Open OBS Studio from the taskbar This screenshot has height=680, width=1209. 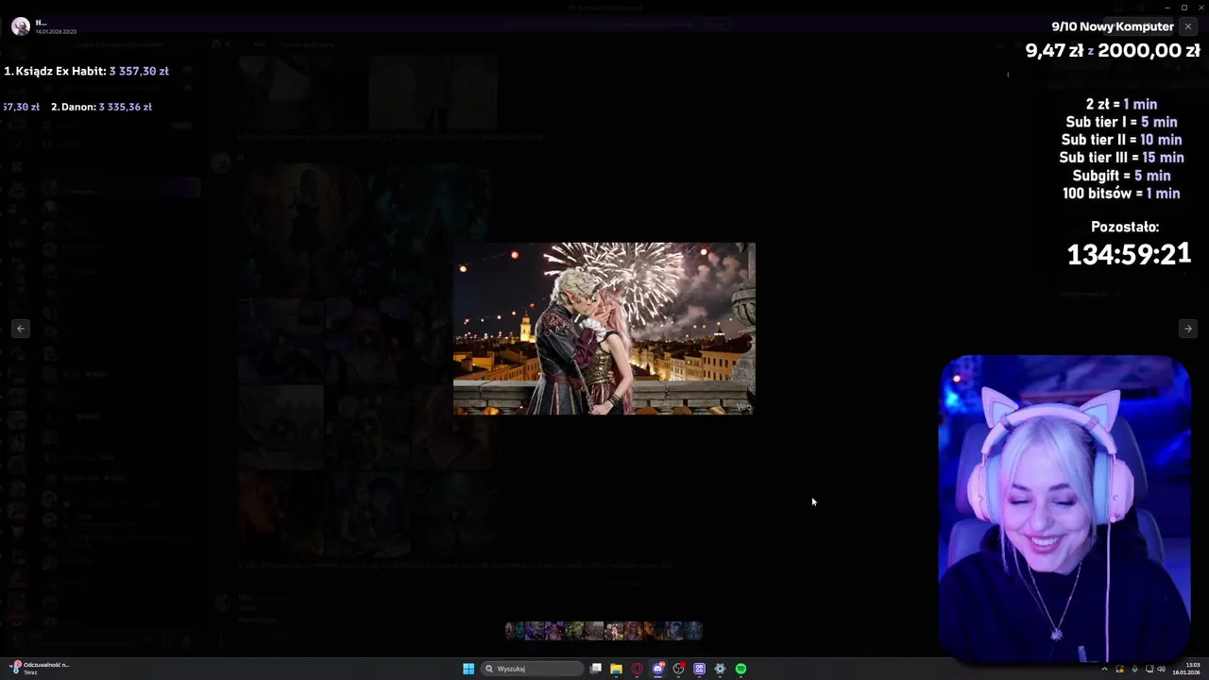point(678,669)
